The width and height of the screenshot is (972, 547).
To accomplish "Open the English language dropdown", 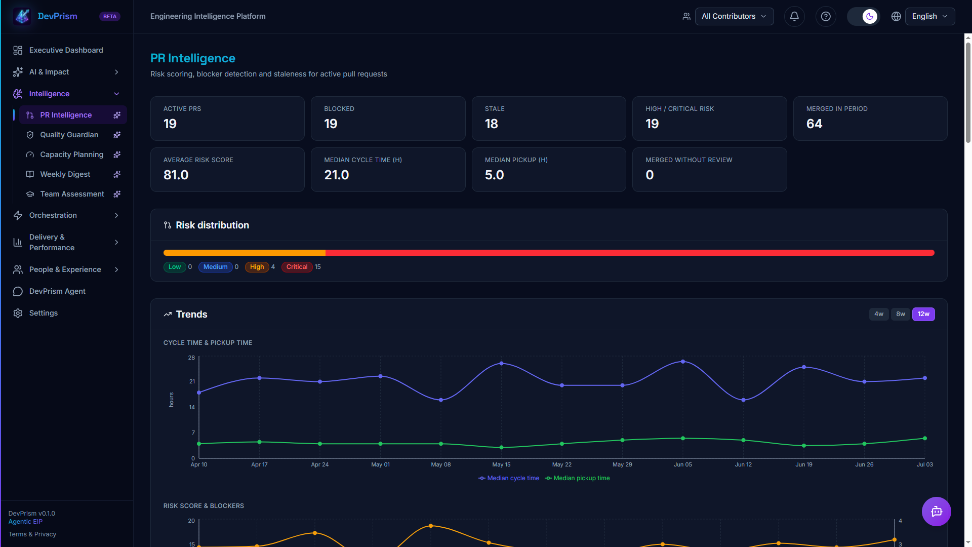I will (x=930, y=16).
